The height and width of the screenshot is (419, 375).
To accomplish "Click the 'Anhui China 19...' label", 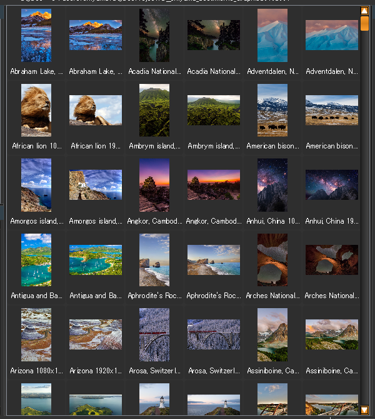I will click(x=332, y=221).
